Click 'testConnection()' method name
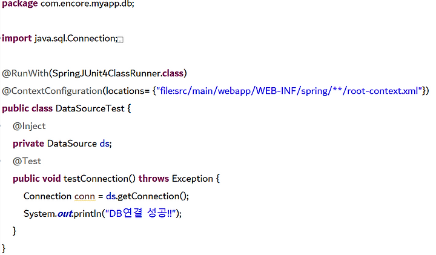 point(99,179)
